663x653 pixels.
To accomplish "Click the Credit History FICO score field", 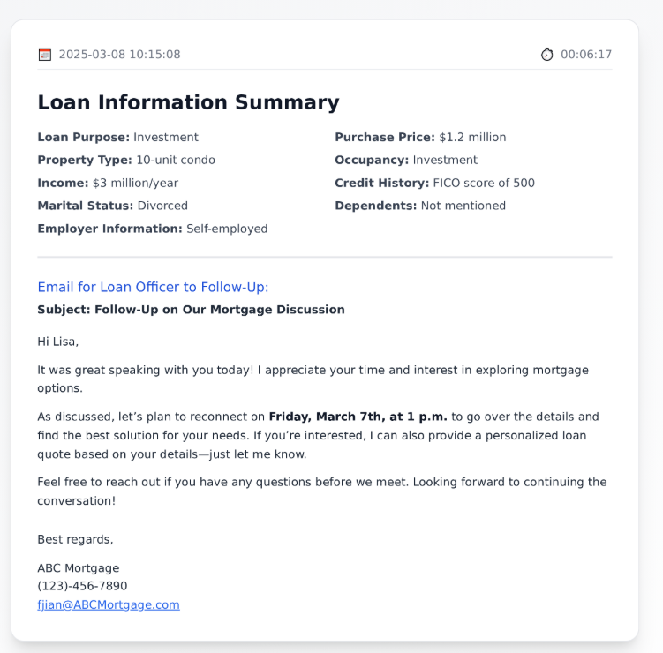I will pos(434,183).
